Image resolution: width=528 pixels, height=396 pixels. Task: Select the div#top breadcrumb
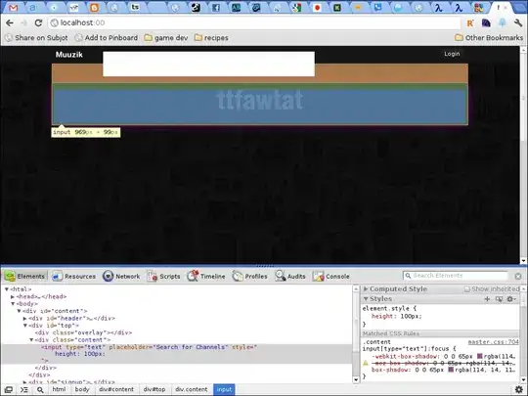point(154,389)
